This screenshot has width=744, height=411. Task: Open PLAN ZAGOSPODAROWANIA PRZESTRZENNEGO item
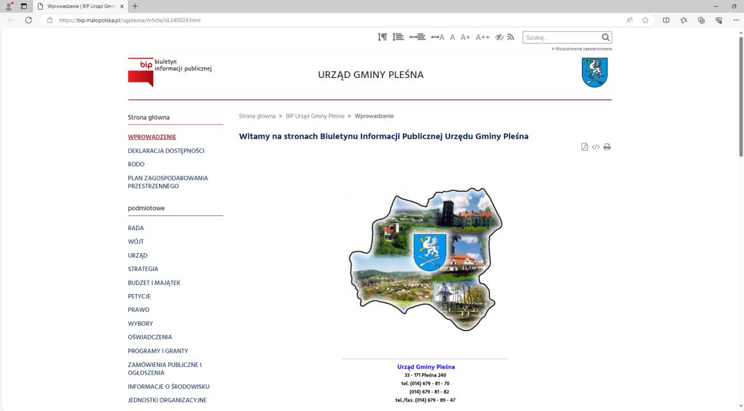[x=168, y=182]
